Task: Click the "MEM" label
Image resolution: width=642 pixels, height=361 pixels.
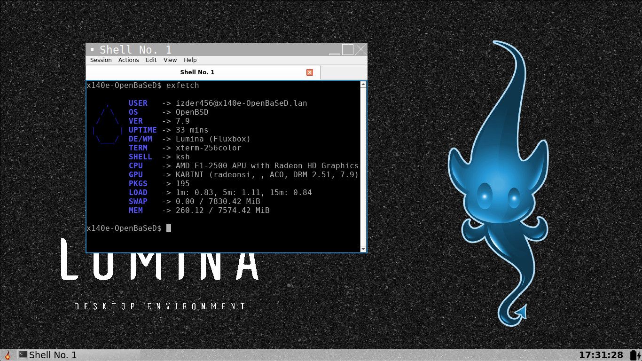Action: click(x=136, y=211)
